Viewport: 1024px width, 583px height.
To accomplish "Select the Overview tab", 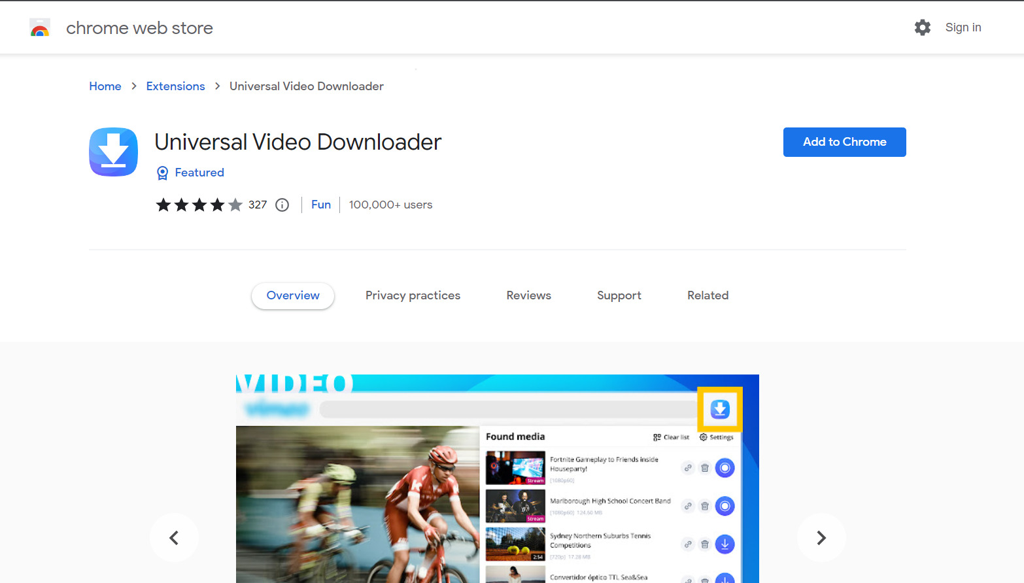I will pos(292,295).
